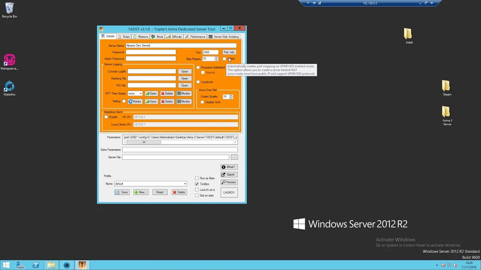Screen dimensions: 481x270
Task: Save the current profile
Action: pos(122,192)
